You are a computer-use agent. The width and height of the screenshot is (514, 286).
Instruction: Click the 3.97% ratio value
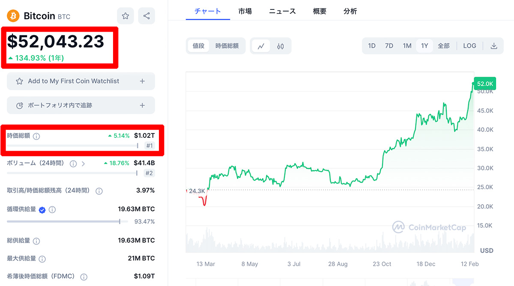click(146, 191)
